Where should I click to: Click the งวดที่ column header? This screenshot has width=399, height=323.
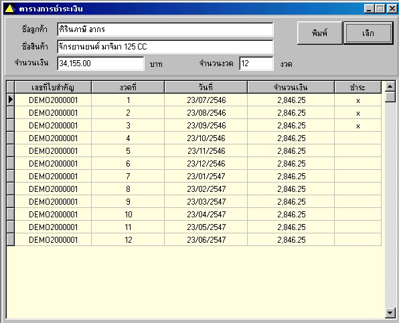tap(128, 88)
